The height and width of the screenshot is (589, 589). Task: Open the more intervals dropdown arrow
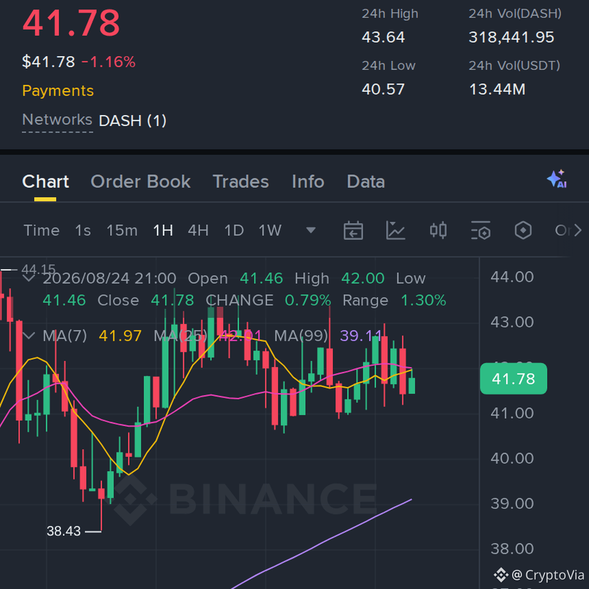click(311, 230)
